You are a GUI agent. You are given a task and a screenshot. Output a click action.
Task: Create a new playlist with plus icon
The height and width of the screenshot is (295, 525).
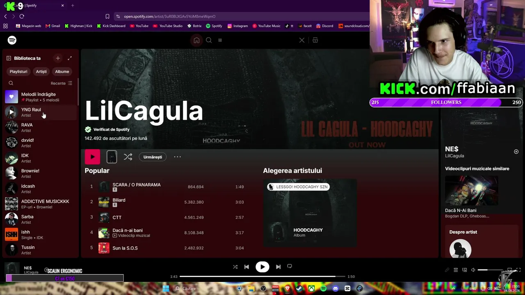coord(58,58)
